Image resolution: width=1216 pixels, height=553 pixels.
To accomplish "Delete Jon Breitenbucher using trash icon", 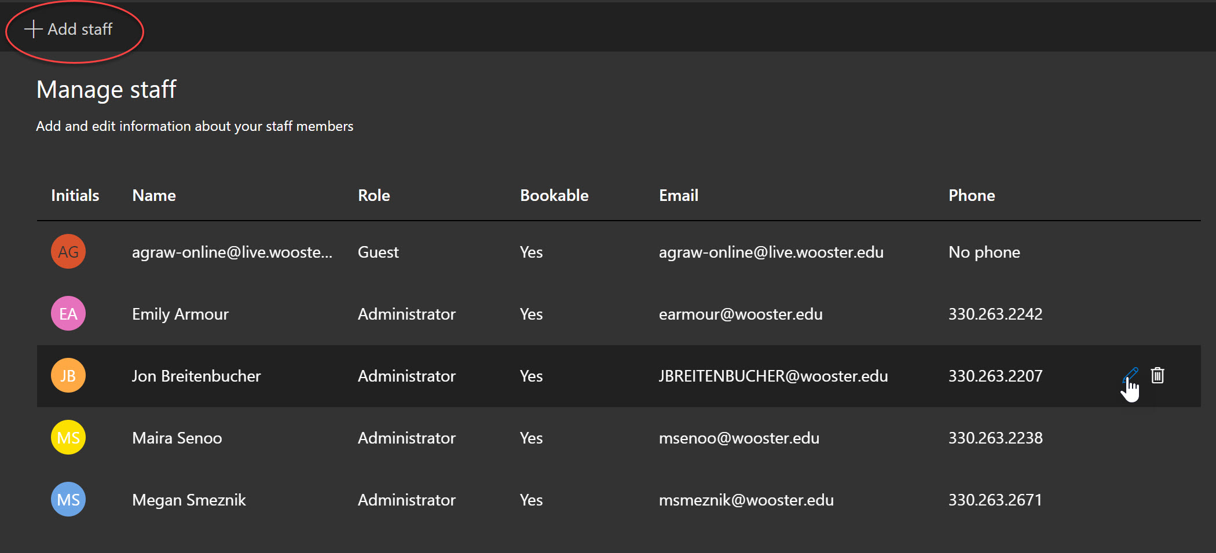I will point(1157,375).
